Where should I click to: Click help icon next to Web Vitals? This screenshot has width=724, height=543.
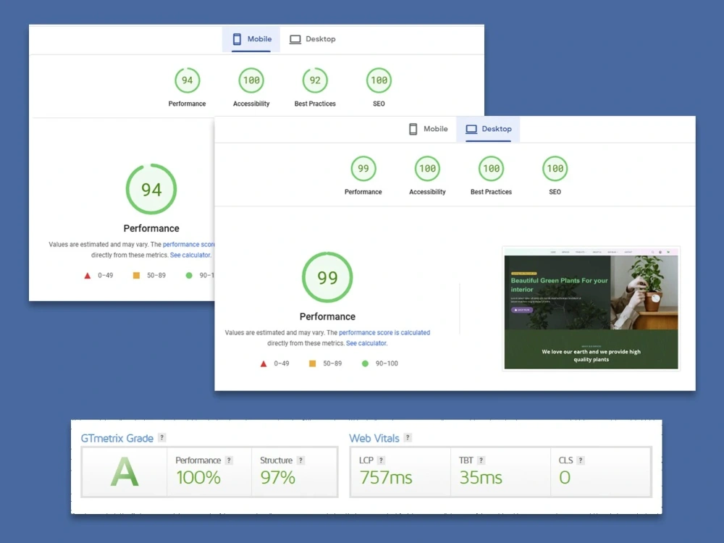point(407,438)
